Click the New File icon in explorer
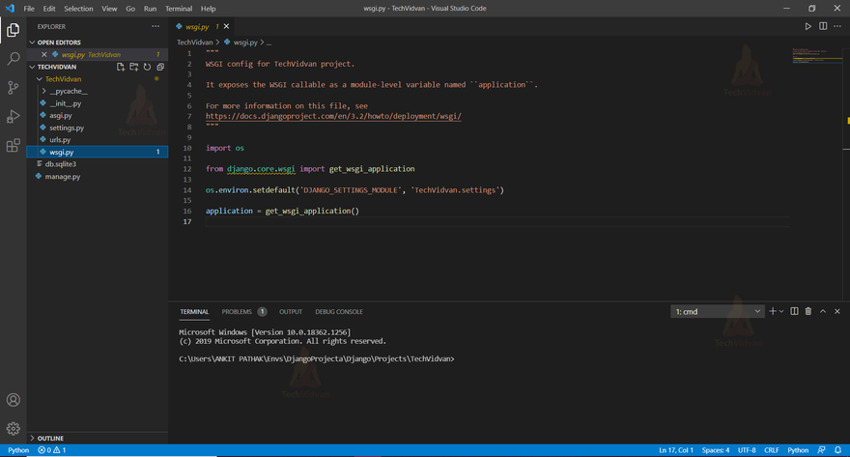 point(121,67)
